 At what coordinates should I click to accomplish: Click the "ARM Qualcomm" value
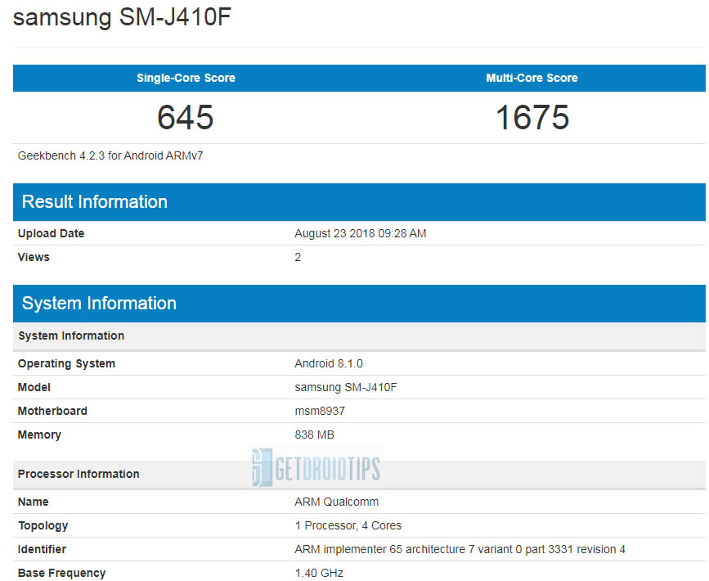(336, 502)
